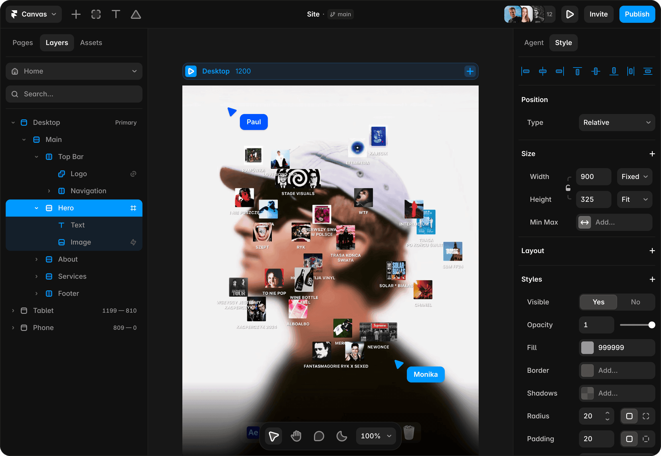The width and height of the screenshot is (661, 456).
Task: Align vertical center icon in Style panel
Action: (595, 71)
